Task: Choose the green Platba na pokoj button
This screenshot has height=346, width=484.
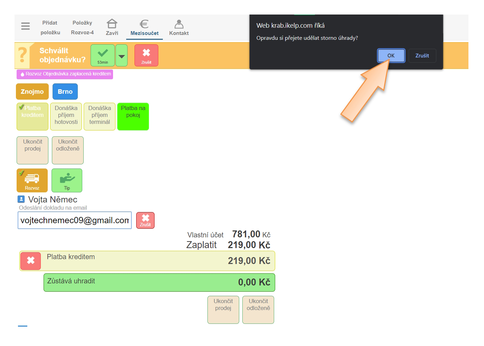Action: point(133,116)
